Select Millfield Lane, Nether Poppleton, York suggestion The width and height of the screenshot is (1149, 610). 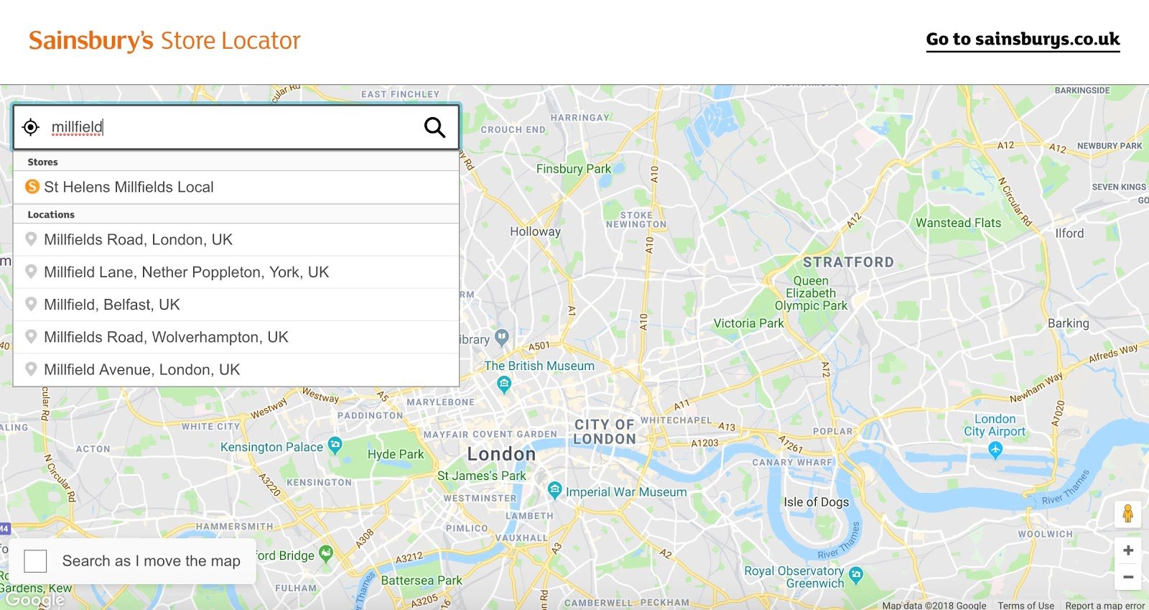(187, 272)
